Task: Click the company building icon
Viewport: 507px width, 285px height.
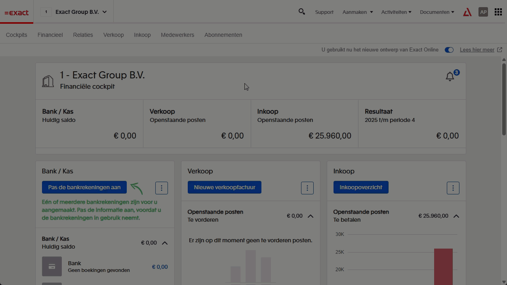Action: click(48, 81)
